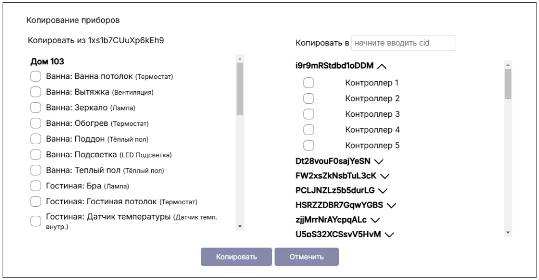Click the device list scroll-down arrow
The image size is (539, 280).
240,226
